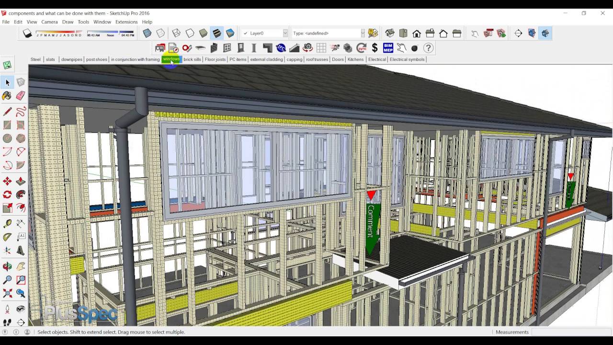Activate the Rotate tool
The width and height of the screenshot is (613, 345).
[7, 195]
